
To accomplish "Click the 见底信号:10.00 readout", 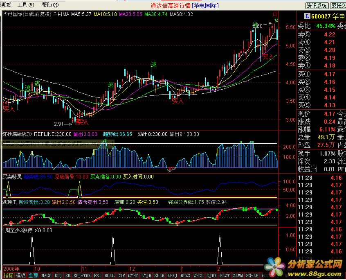I will coord(72,177).
